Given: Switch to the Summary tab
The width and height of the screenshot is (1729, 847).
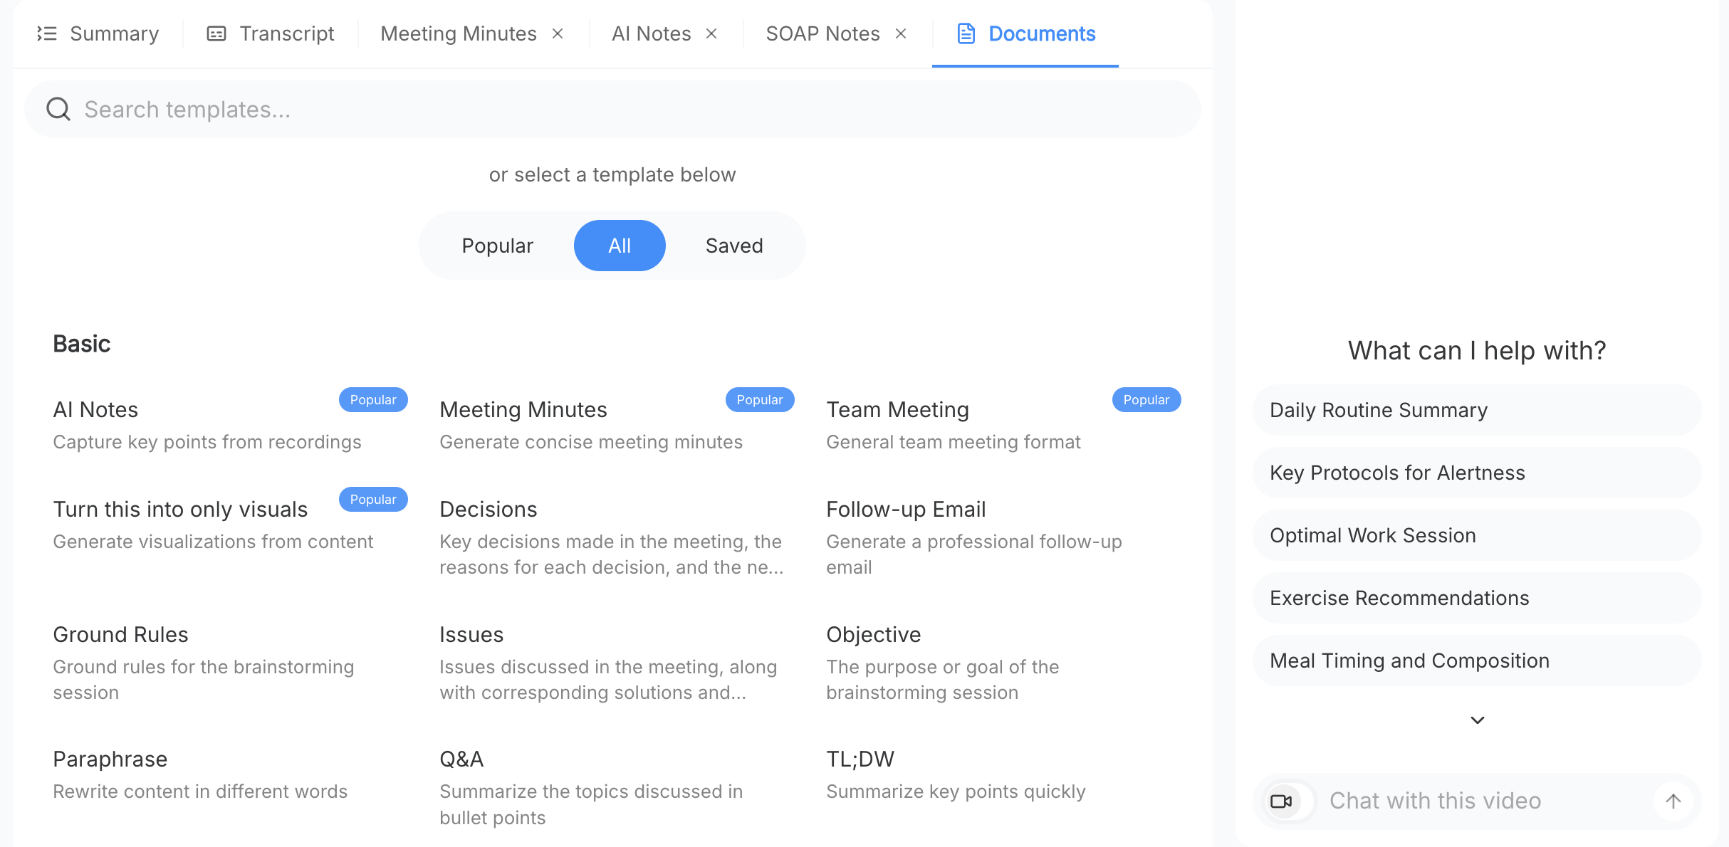Looking at the screenshot, I should tap(114, 33).
